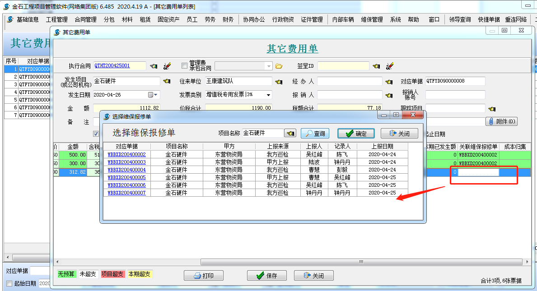Enable the 管理费承包合同 checkbox
This screenshot has height=291, width=537.
click(184, 66)
